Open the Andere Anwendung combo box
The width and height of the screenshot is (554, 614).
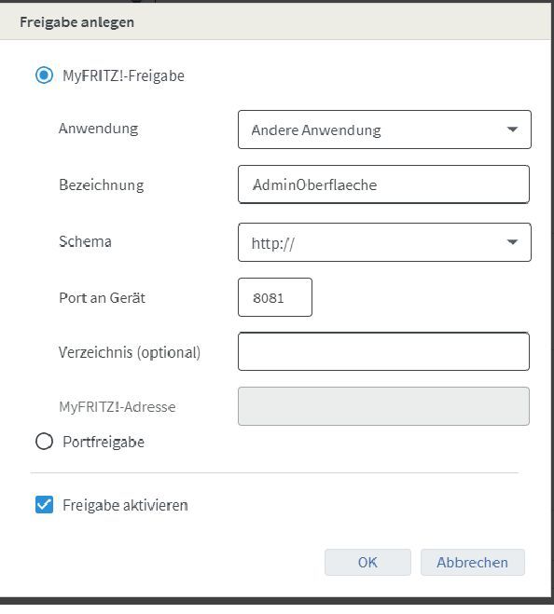[384, 130]
